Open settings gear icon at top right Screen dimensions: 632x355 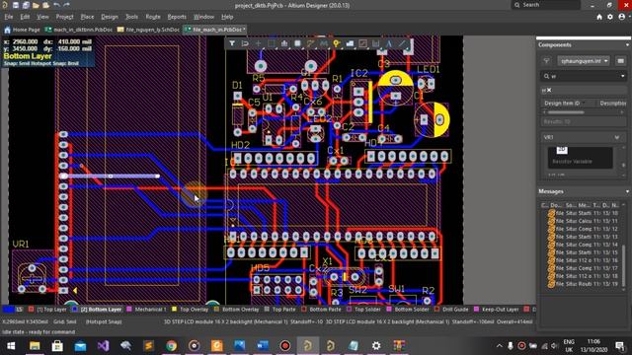610,17
